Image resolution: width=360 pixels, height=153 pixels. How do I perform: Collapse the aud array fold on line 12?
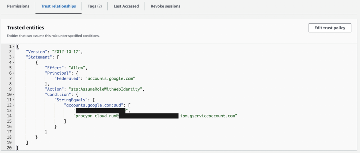(x=14, y=105)
